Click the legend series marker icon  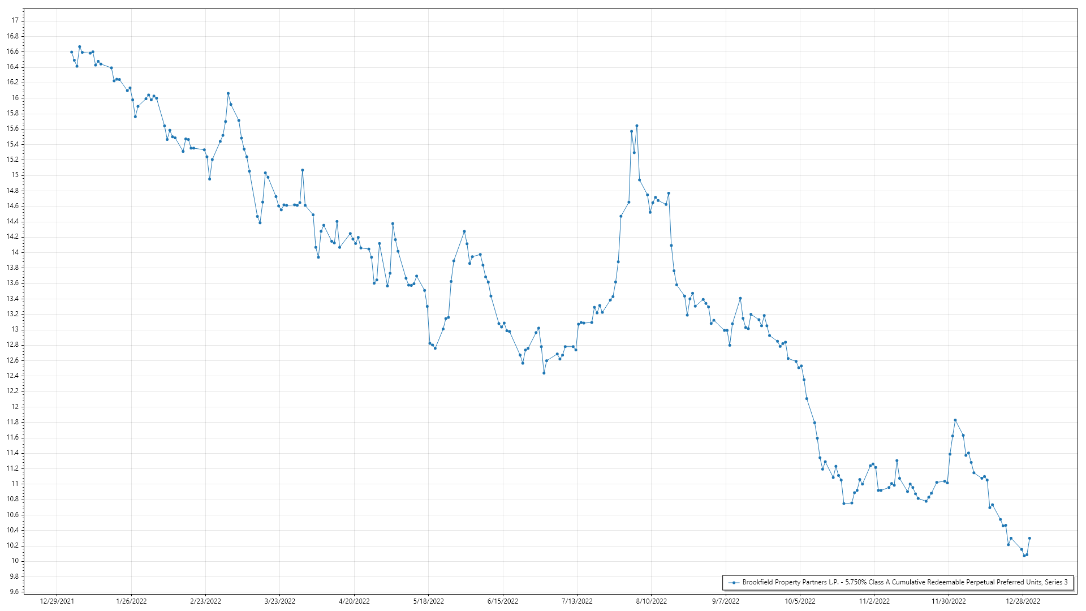tap(734, 582)
